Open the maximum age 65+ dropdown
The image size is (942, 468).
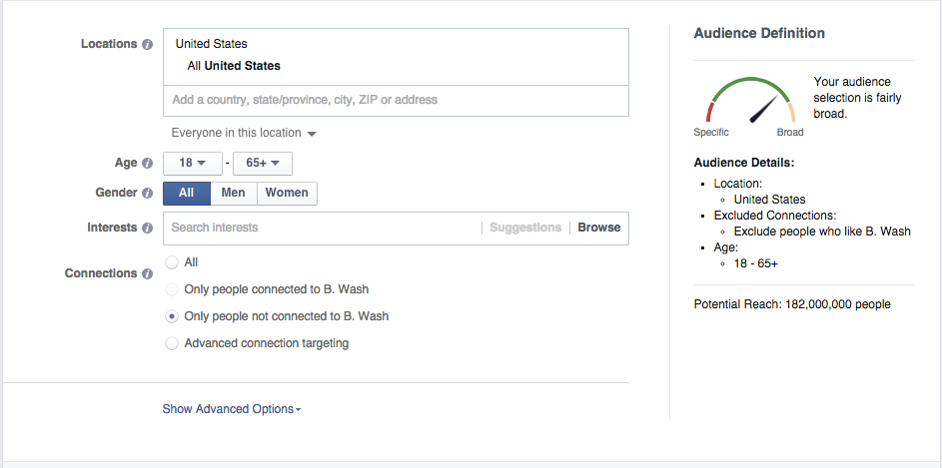click(262, 164)
